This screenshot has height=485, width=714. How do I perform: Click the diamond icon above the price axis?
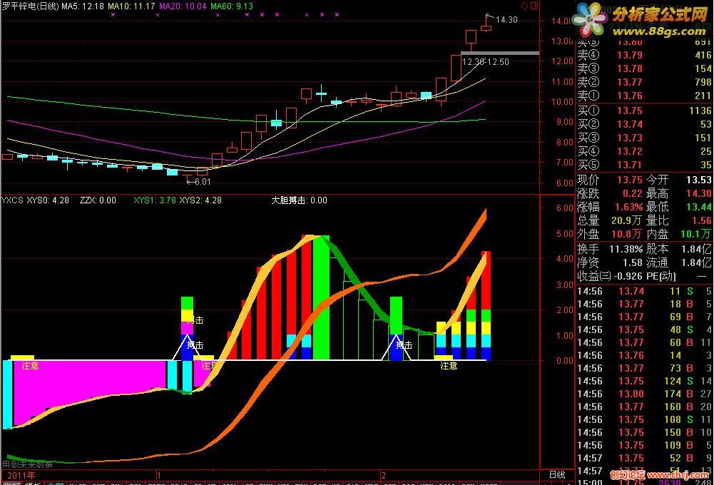pyautogui.click(x=524, y=6)
